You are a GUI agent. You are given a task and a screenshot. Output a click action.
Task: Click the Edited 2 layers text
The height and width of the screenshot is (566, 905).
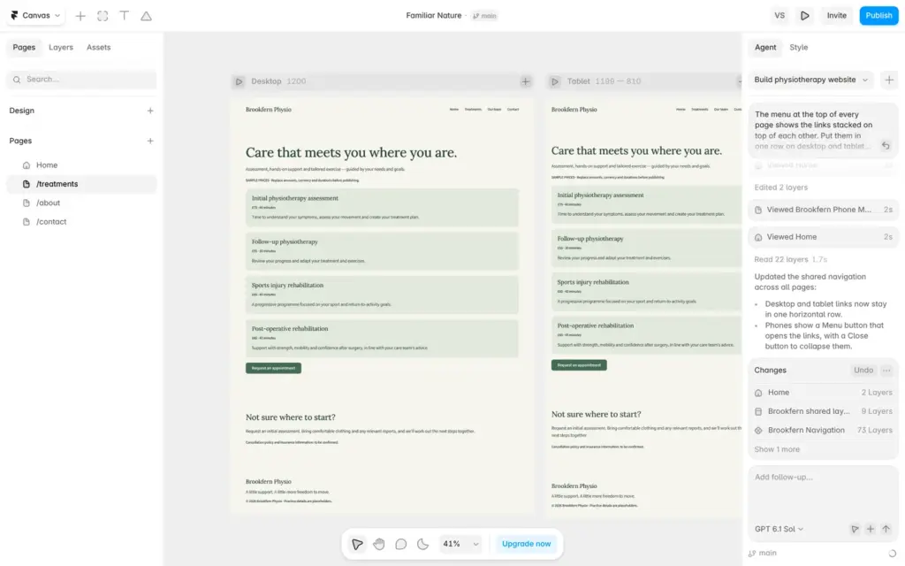tap(781, 187)
